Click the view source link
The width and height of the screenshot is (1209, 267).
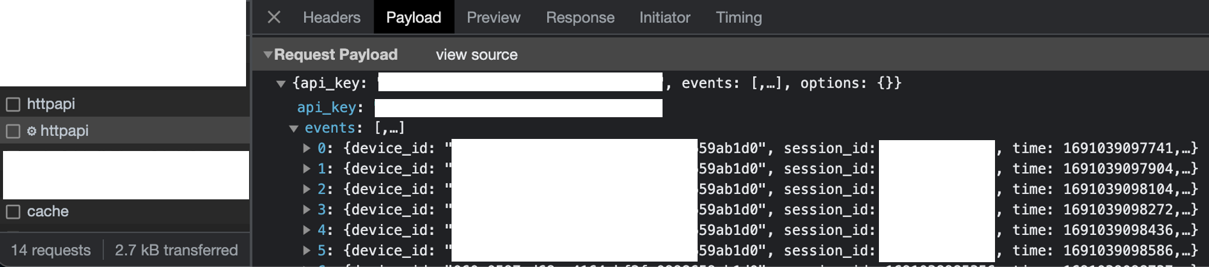point(476,55)
